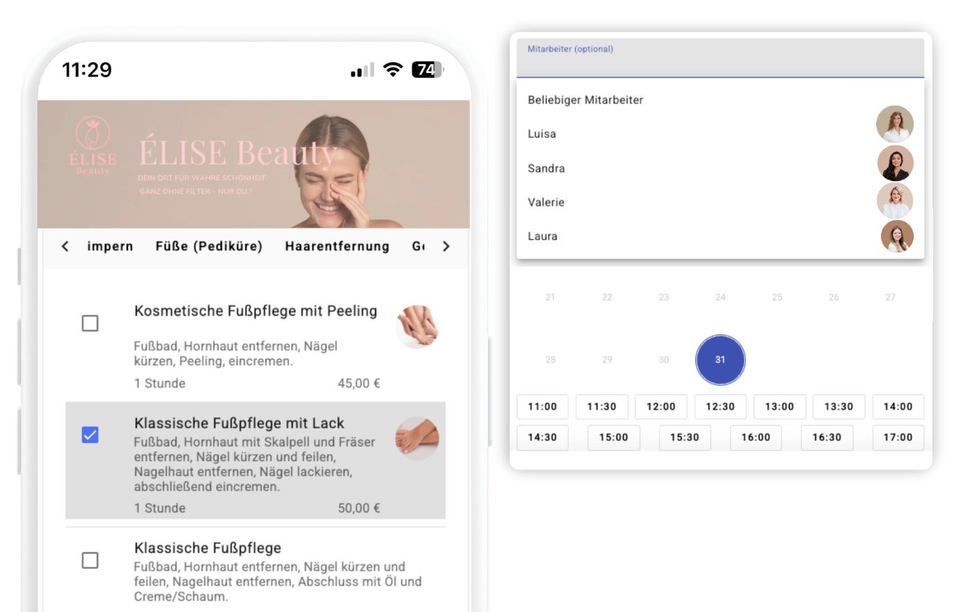Screen dimensions: 954x612
Task: Switch to the Füße (Pediküre) category tab
Action: 209,246
